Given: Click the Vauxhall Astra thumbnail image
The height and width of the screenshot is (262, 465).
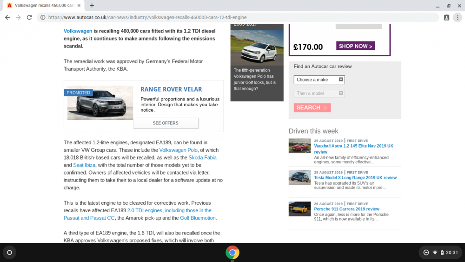Looking at the screenshot, I should [299, 146].
